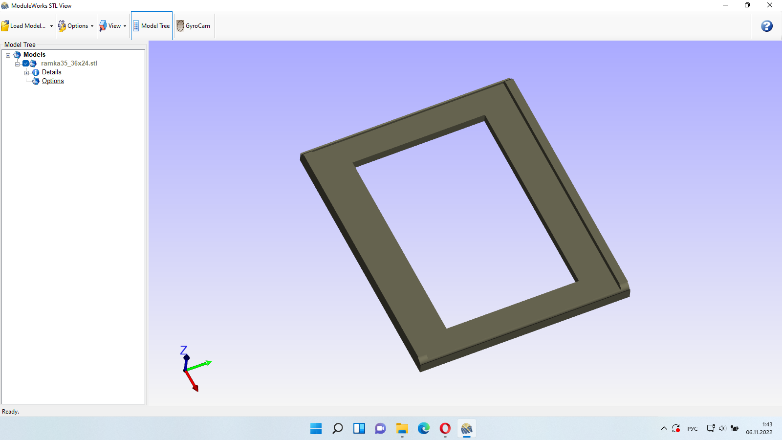Collapse the Models root node
This screenshot has width=782, height=440.
8,55
